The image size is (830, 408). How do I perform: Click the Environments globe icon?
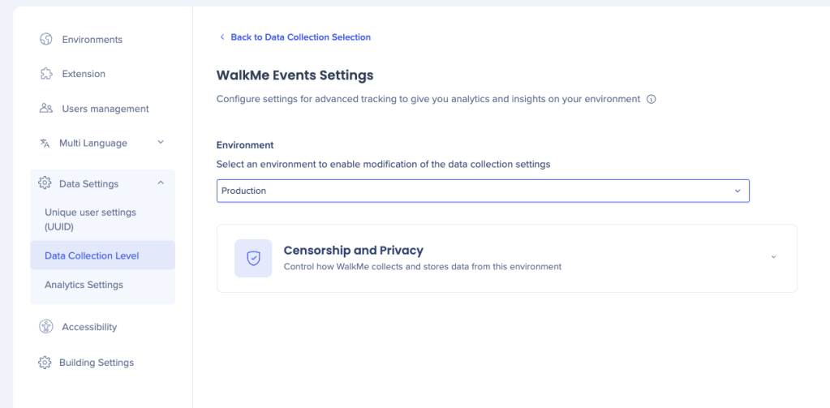(46, 39)
